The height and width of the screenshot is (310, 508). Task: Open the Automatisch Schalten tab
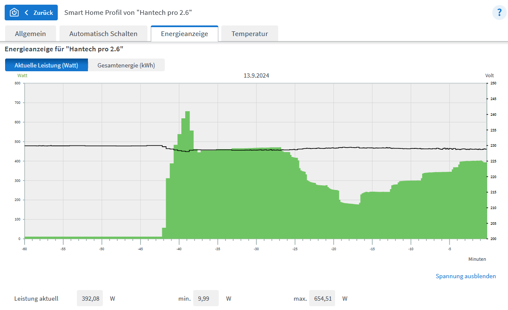tap(103, 34)
